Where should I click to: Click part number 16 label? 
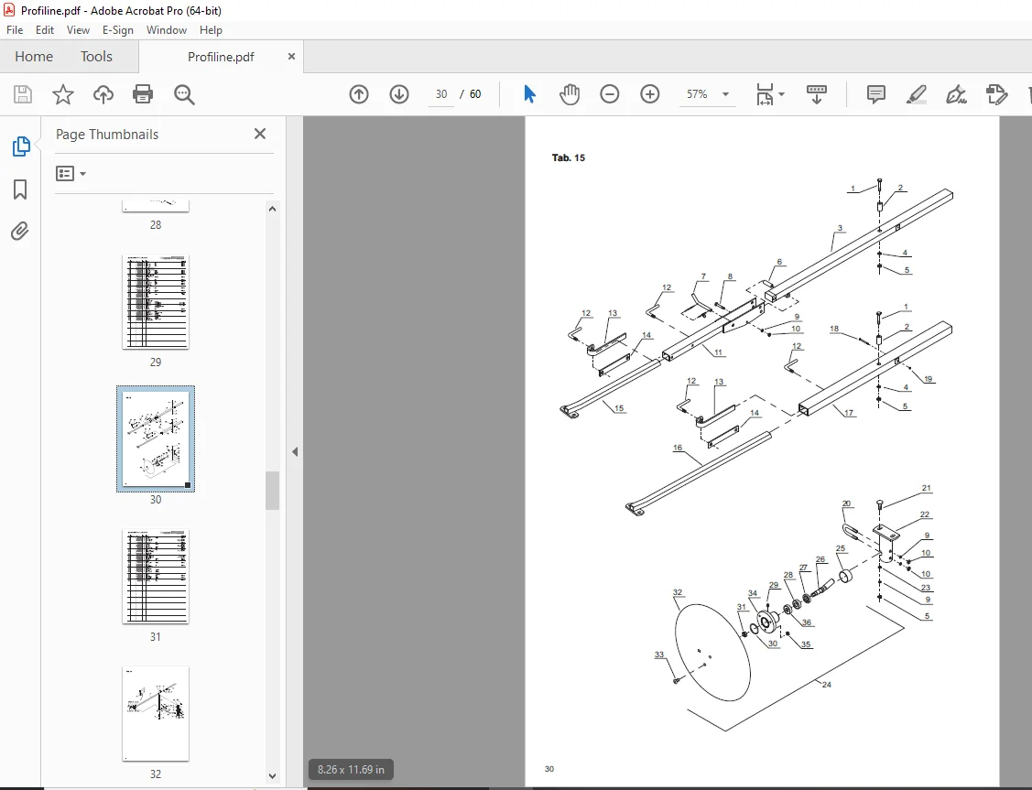click(x=678, y=448)
